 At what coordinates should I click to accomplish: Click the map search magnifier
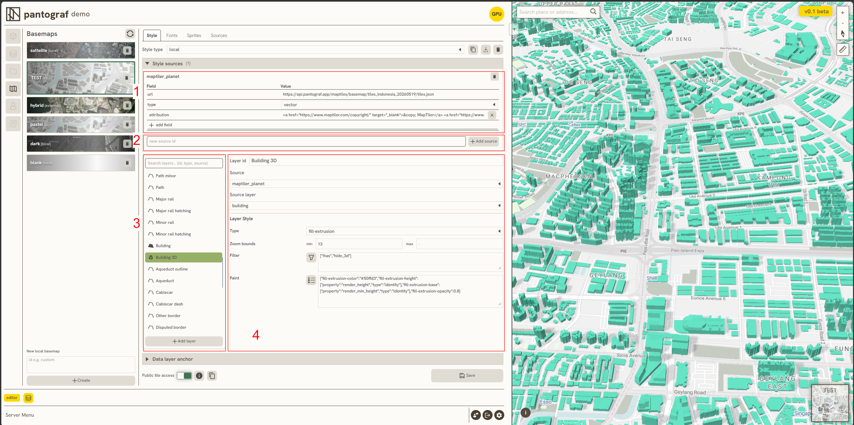[593, 12]
